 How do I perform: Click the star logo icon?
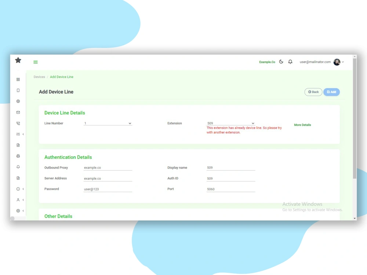tap(18, 60)
